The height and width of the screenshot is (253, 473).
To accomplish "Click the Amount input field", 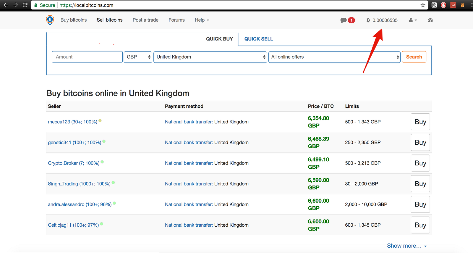I will 87,57.
